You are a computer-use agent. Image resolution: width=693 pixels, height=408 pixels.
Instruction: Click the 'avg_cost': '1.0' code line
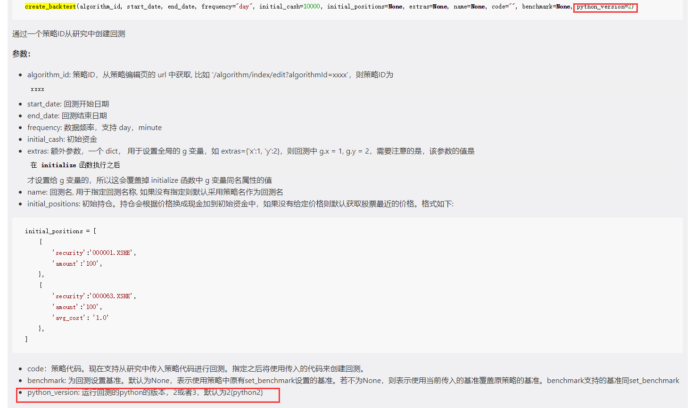[81, 318]
